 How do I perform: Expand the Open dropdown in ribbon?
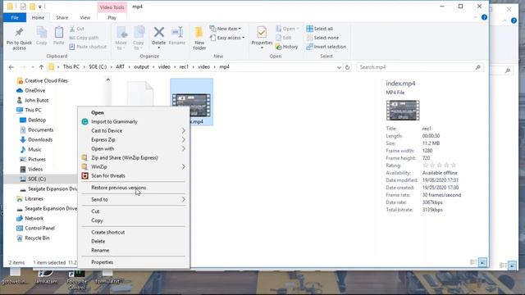click(x=287, y=29)
